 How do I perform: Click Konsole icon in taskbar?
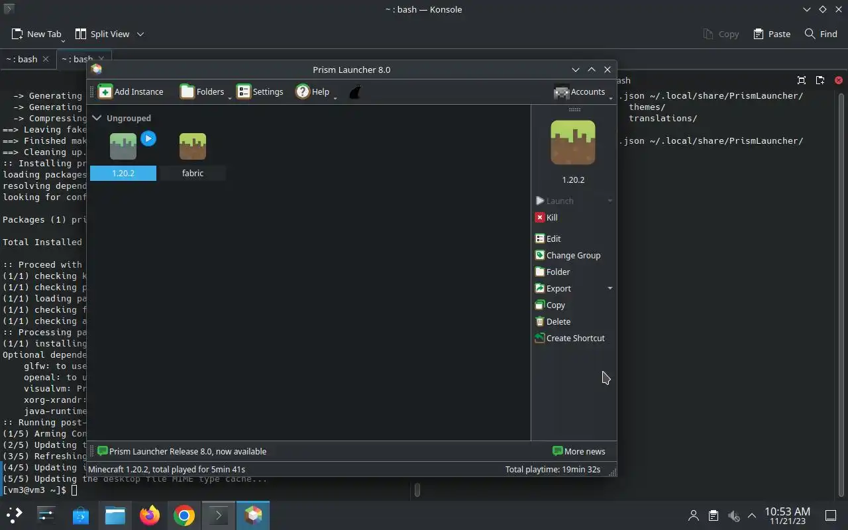pyautogui.click(x=219, y=515)
